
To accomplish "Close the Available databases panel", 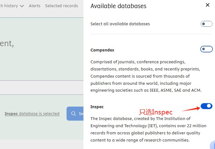I will pyautogui.click(x=208, y=5).
